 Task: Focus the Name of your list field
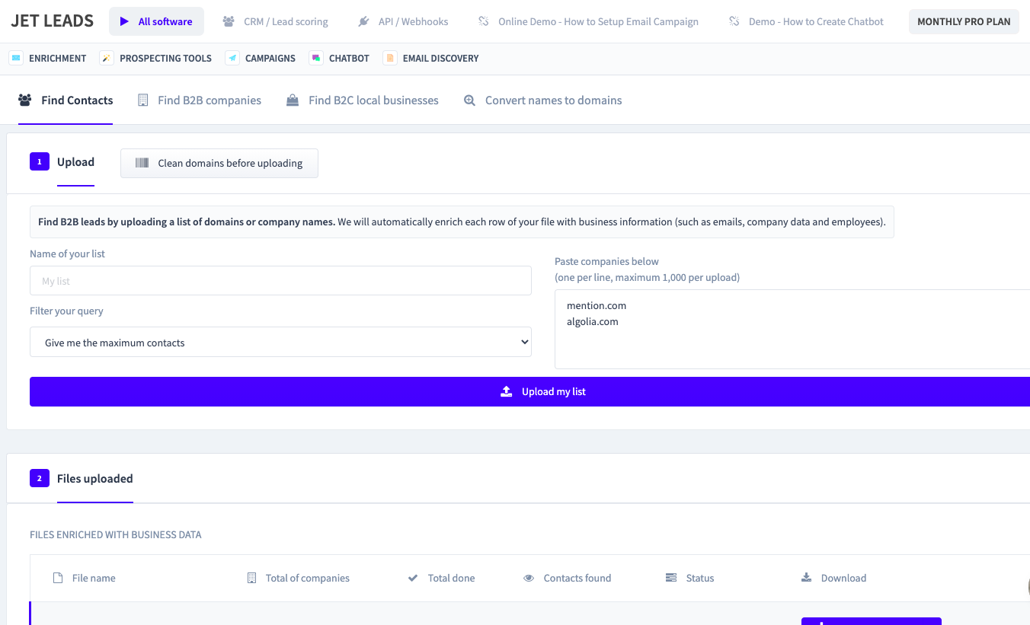280,281
